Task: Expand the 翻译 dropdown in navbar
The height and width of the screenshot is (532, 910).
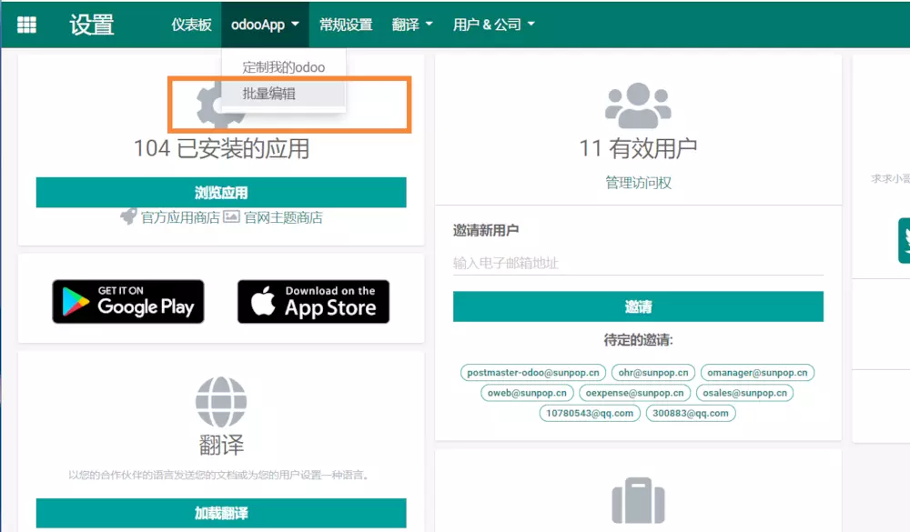Action: tap(412, 25)
